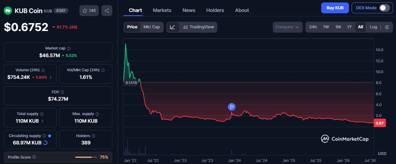Click the USD currency axis label

pos(382,154)
